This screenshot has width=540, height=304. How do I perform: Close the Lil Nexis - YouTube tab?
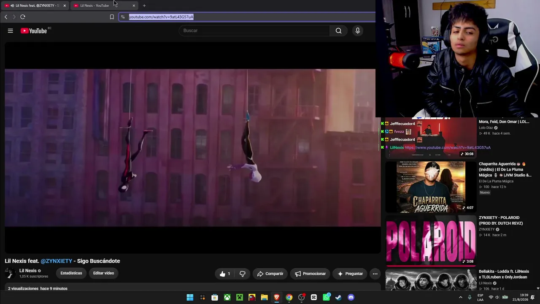click(x=134, y=5)
